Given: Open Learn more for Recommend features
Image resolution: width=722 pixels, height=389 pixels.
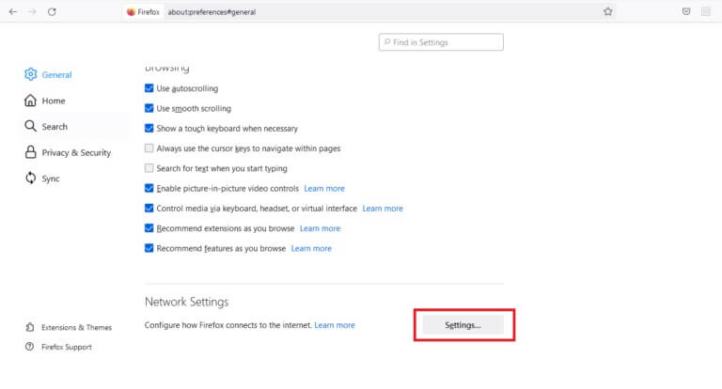Looking at the screenshot, I should pyautogui.click(x=311, y=248).
